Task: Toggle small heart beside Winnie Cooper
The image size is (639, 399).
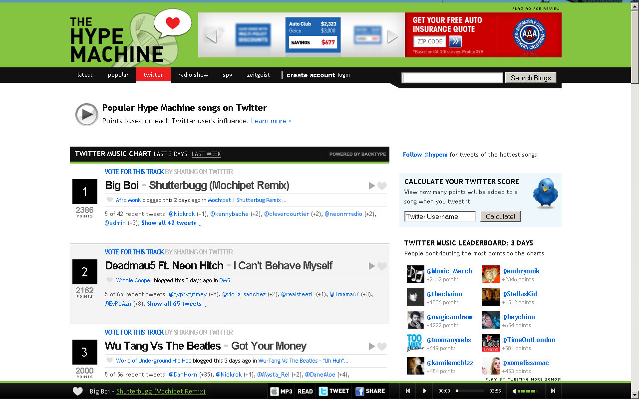Action: coord(110,280)
